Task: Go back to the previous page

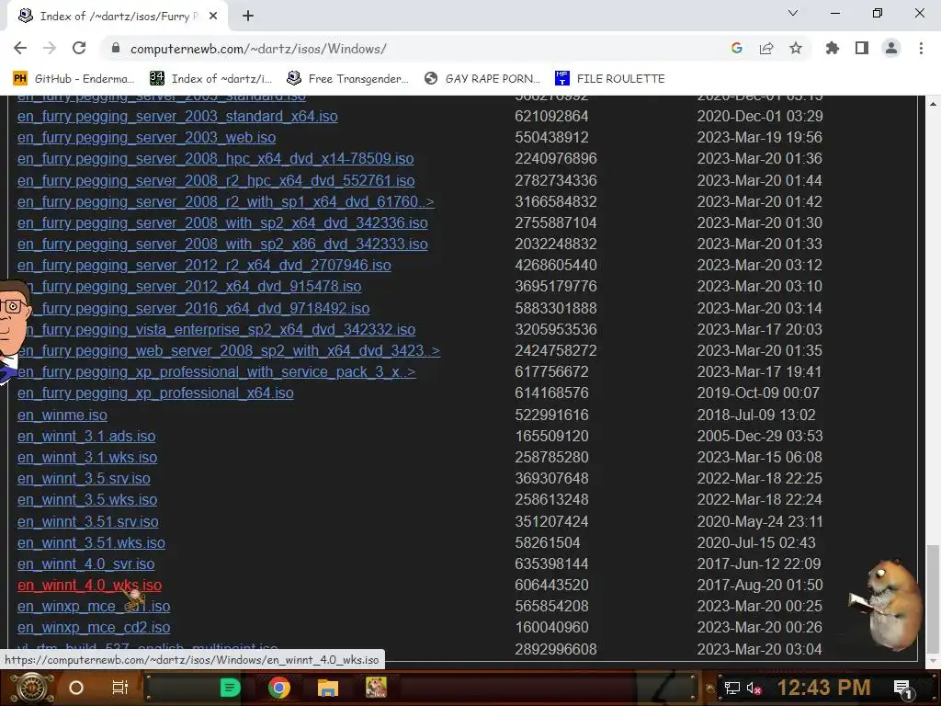Action: pos(20,48)
